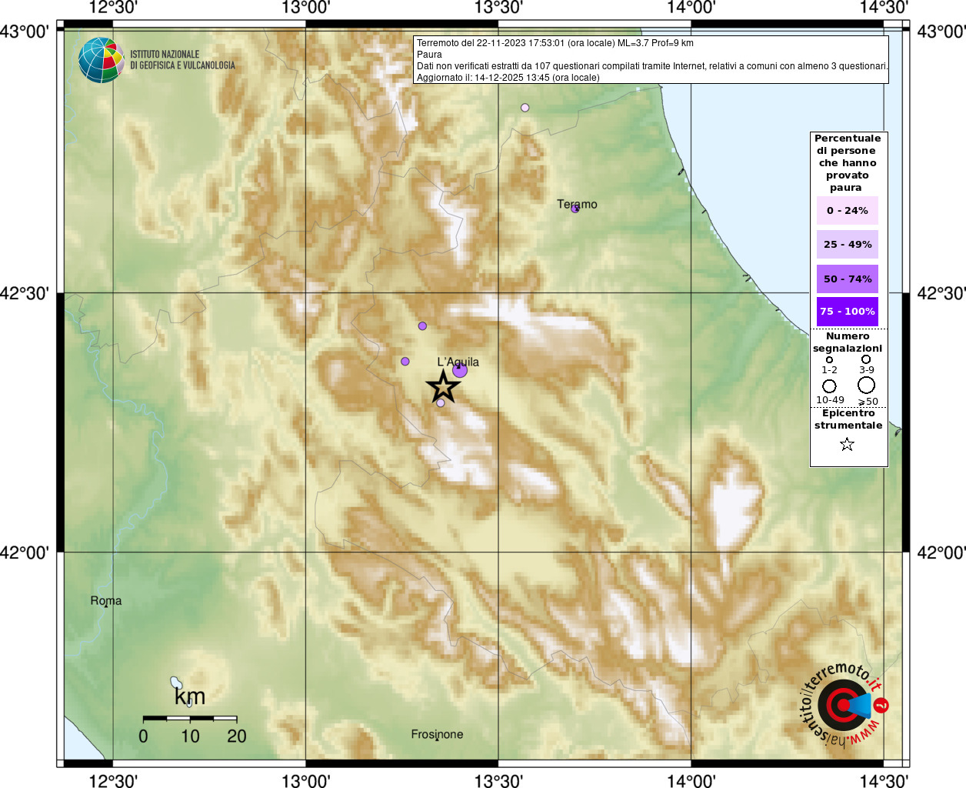Click the Roma city label
Viewport: 966px width, 788px height.
pyautogui.click(x=106, y=601)
